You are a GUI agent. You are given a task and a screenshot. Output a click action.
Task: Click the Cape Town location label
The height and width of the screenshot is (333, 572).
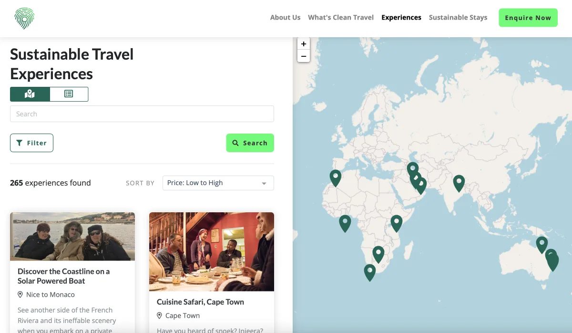[x=183, y=315]
